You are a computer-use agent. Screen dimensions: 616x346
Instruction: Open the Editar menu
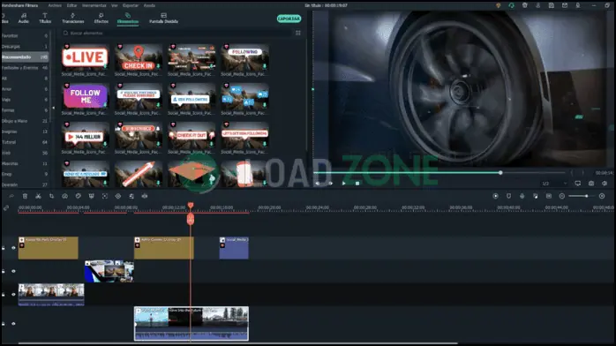[x=71, y=5]
